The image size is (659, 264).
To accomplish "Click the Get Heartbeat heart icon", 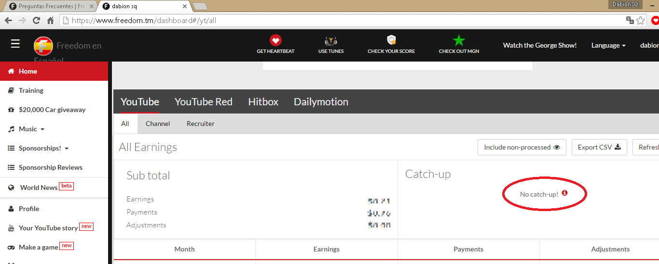I will pyautogui.click(x=275, y=40).
